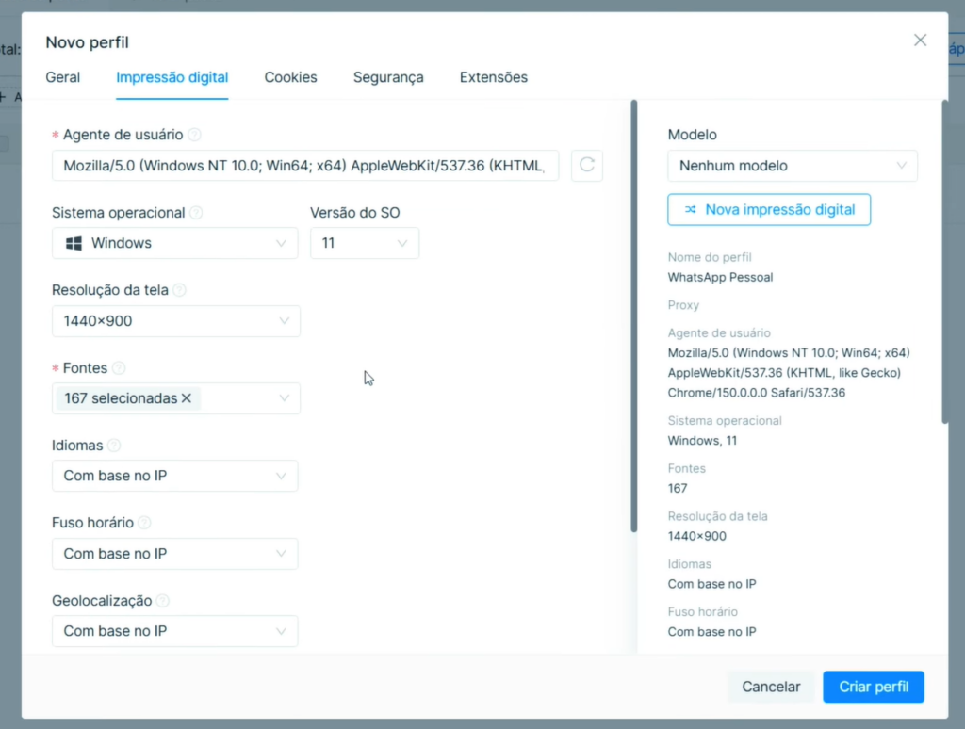Open the Segurança tab

pyautogui.click(x=388, y=77)
